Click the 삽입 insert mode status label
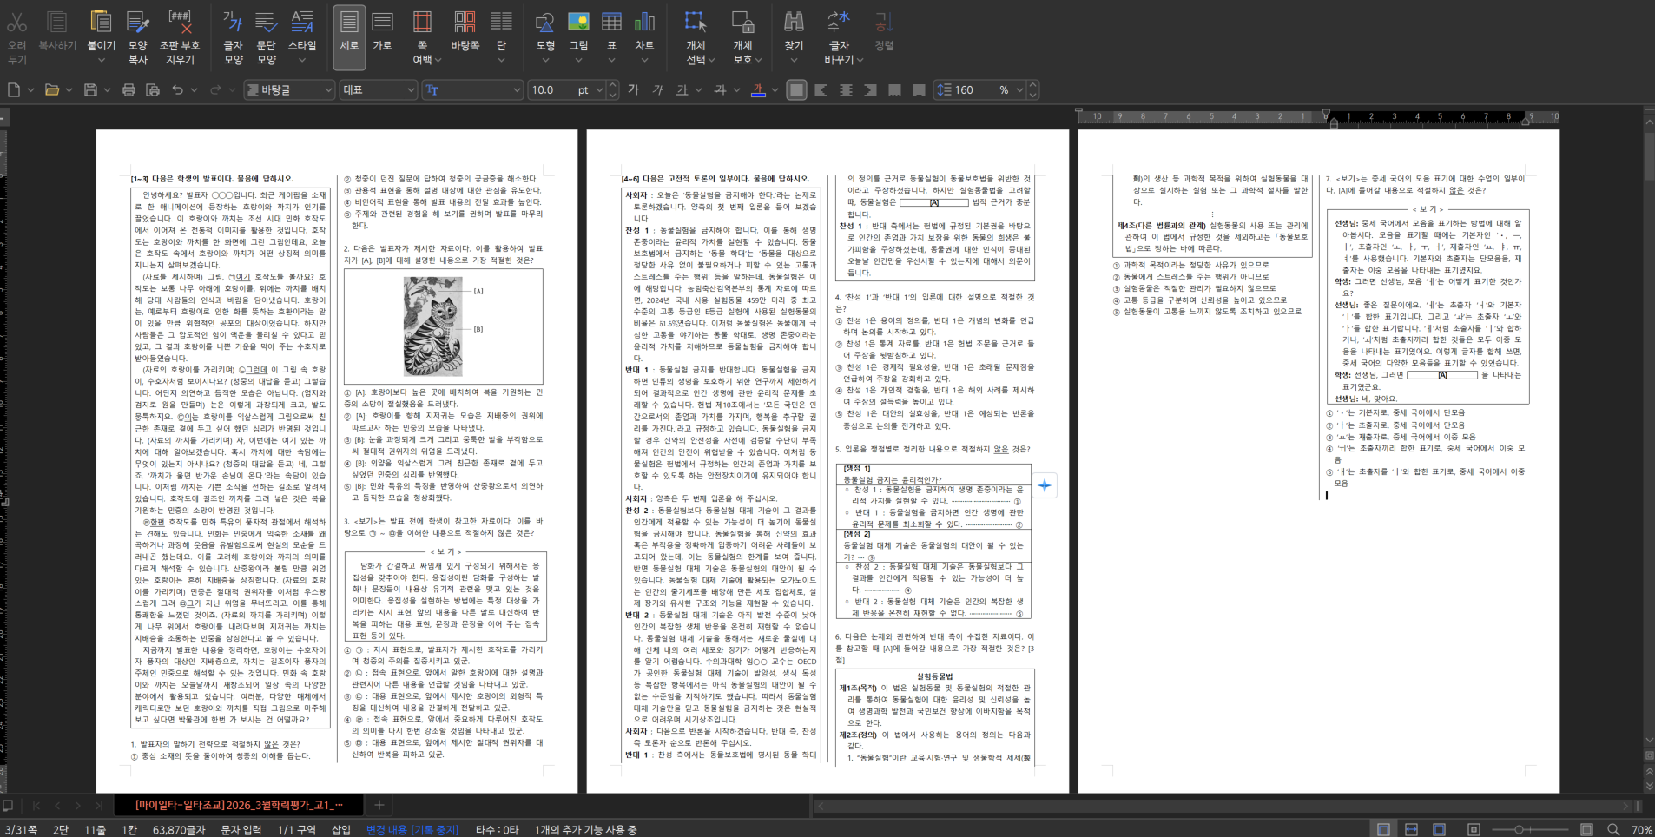Screen dimensions: 1655x837 point(340,829)
